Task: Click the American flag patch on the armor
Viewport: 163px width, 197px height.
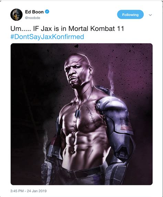Action: [x=126, y=124]
